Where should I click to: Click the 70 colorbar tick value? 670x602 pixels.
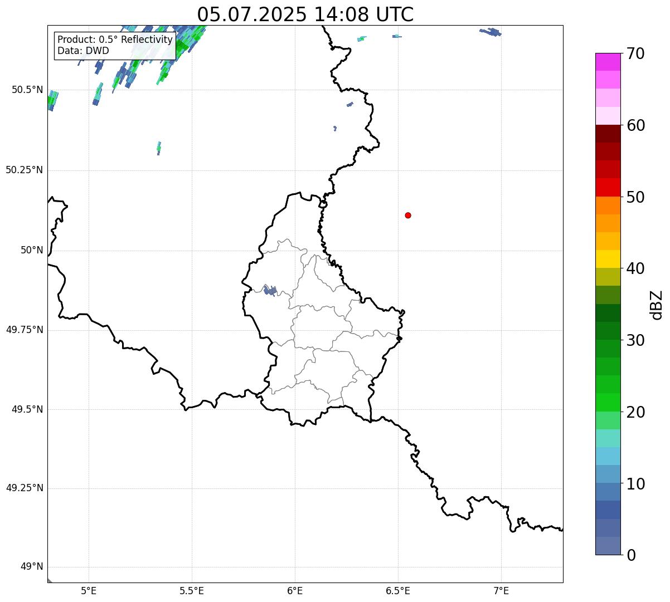click(x=635, y=53)
